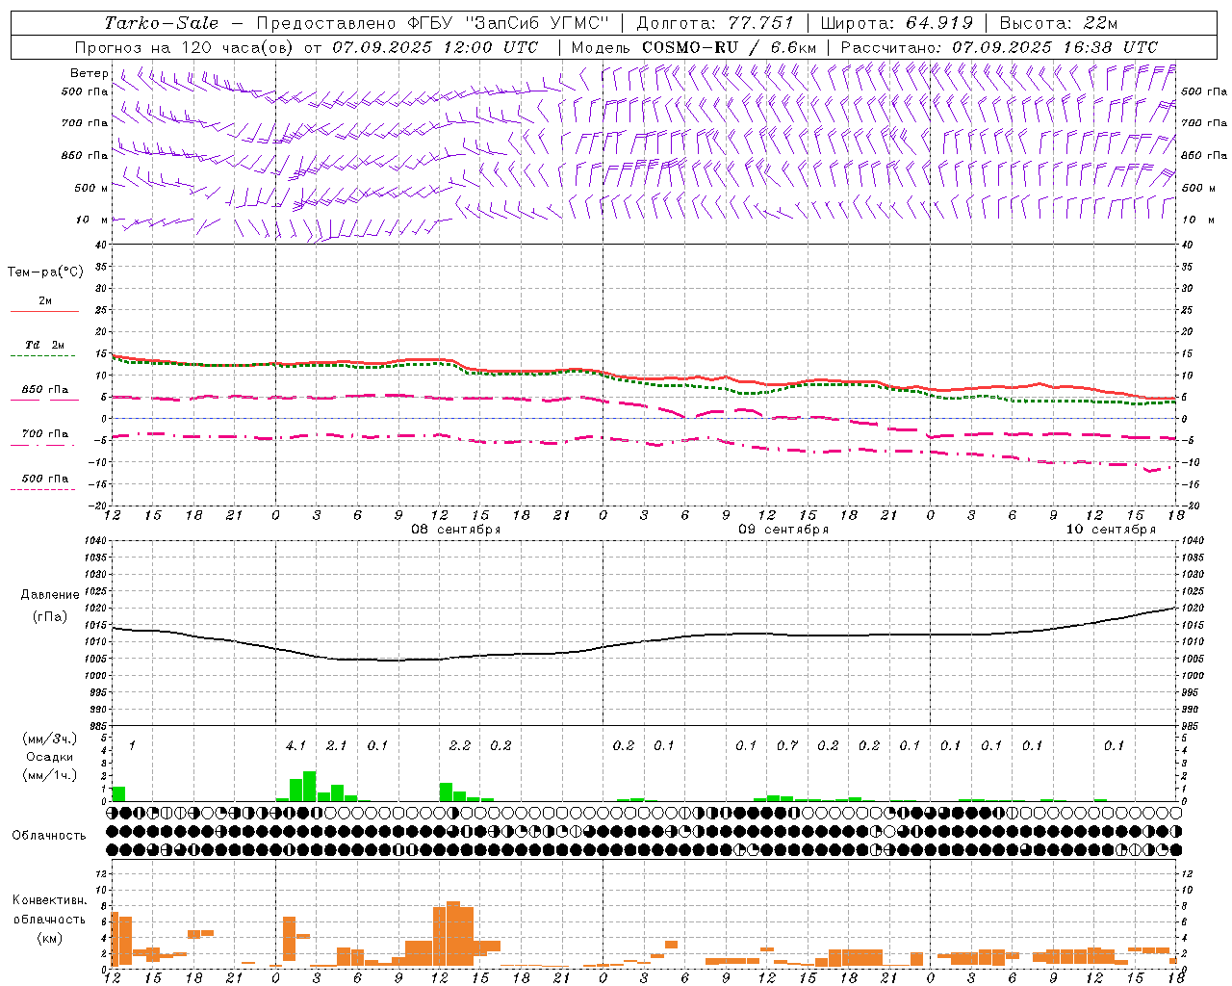Click the station name Tarko-Sale in header
The width and height of the screenshot is (1232, 986).
click(x=161, y=23)
